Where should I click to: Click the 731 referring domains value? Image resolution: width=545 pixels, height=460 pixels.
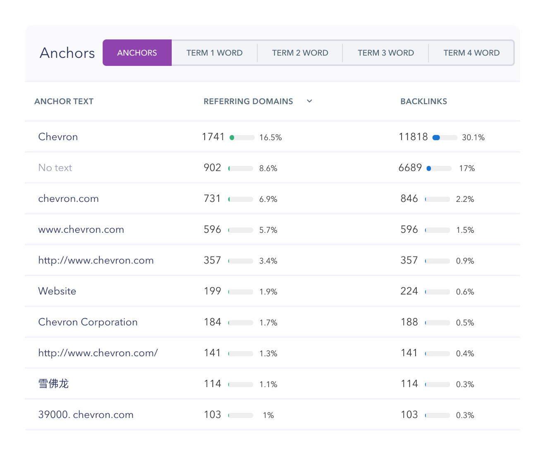[x=212, y=199]
